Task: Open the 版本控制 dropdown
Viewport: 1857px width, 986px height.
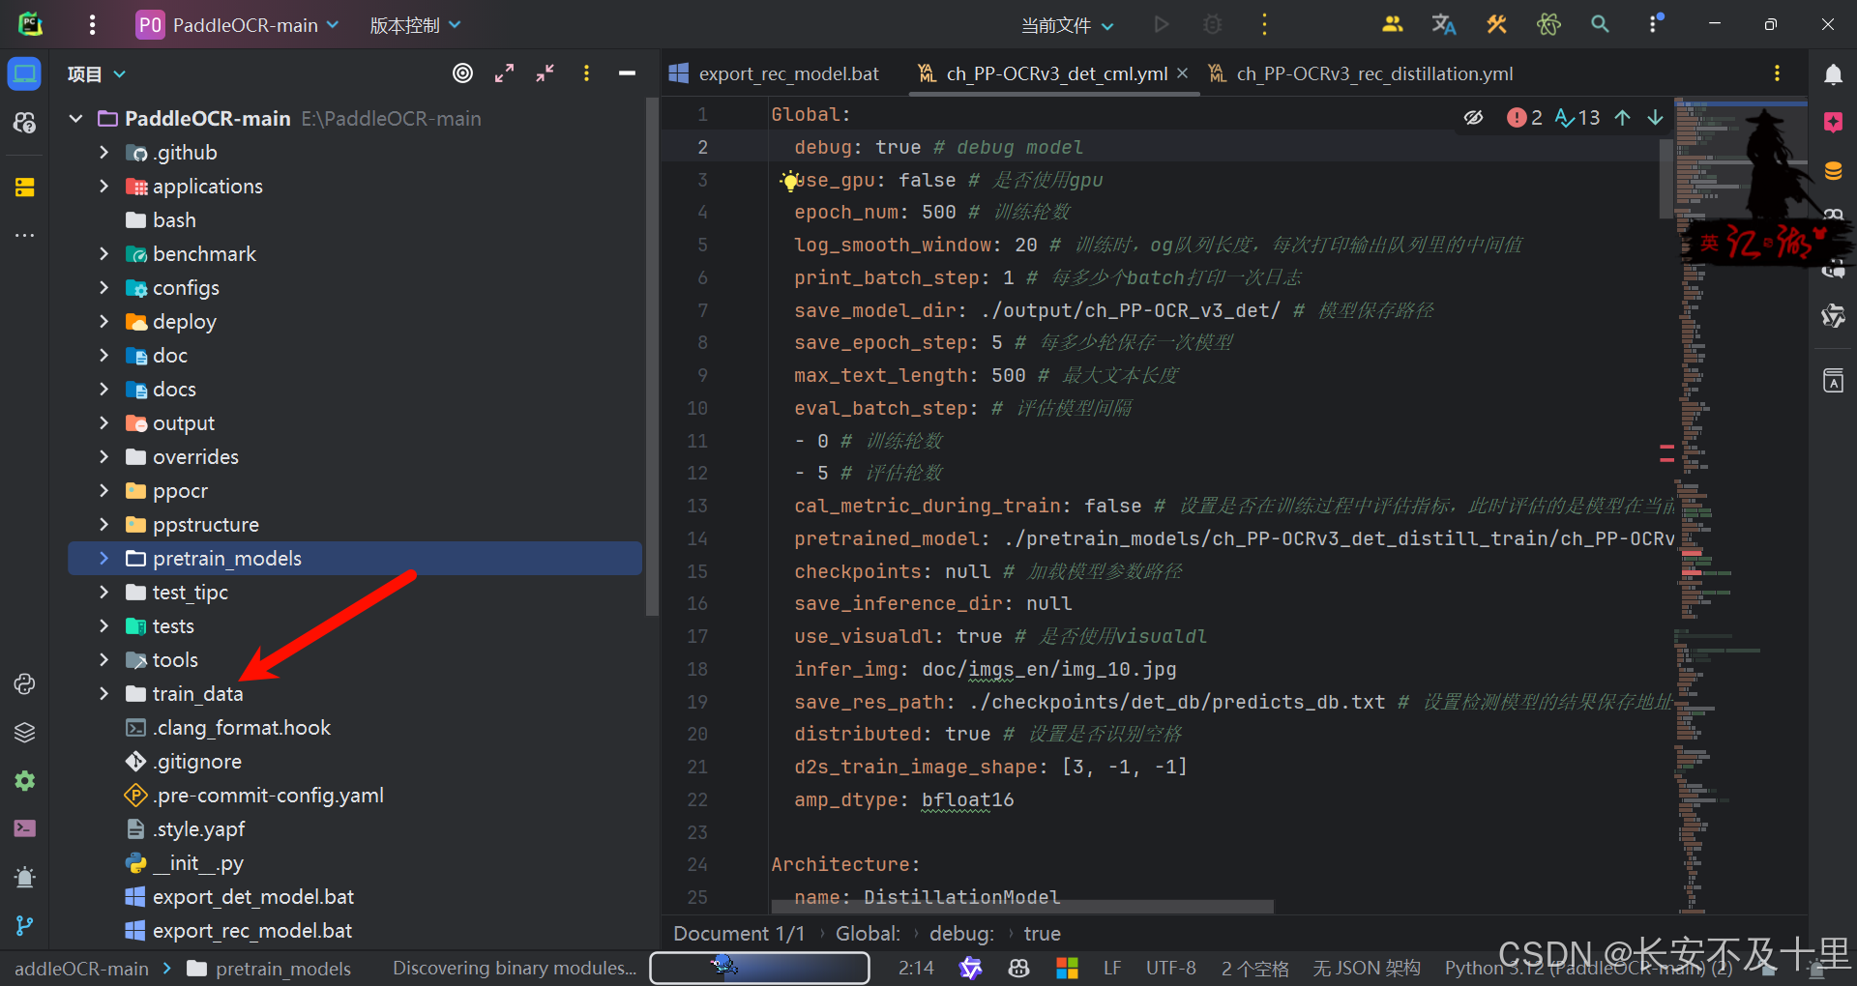Action: click(415, 25)
